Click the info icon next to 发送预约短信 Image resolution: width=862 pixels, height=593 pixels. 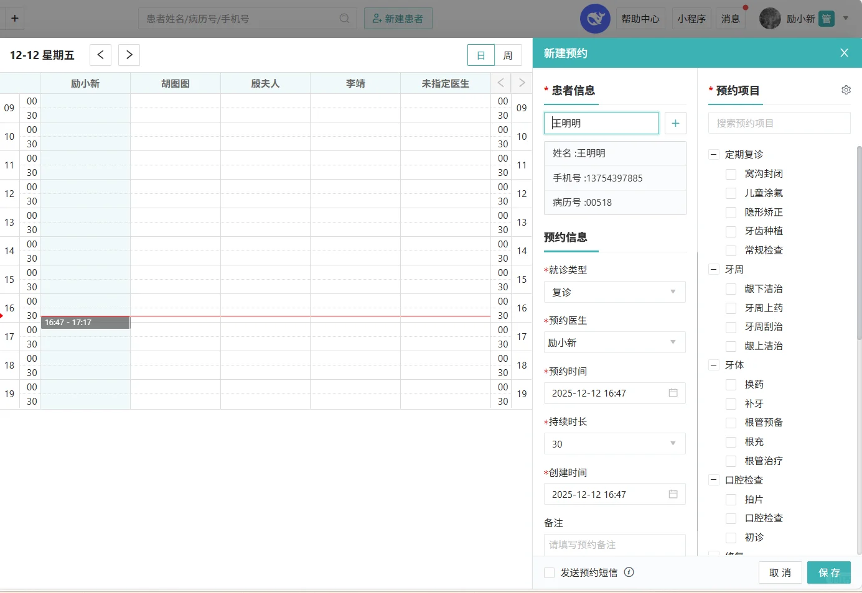point(629,572)
